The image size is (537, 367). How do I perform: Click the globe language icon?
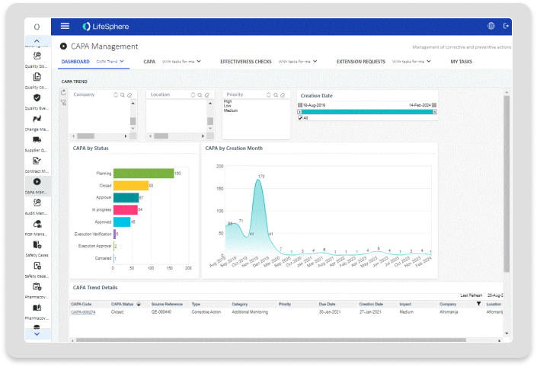[x=491, y=26]
